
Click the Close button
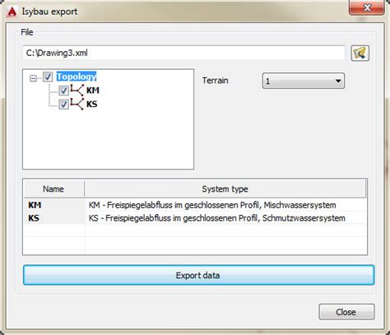click(346, 312)
